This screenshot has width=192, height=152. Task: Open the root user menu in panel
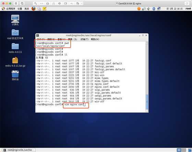188,9
